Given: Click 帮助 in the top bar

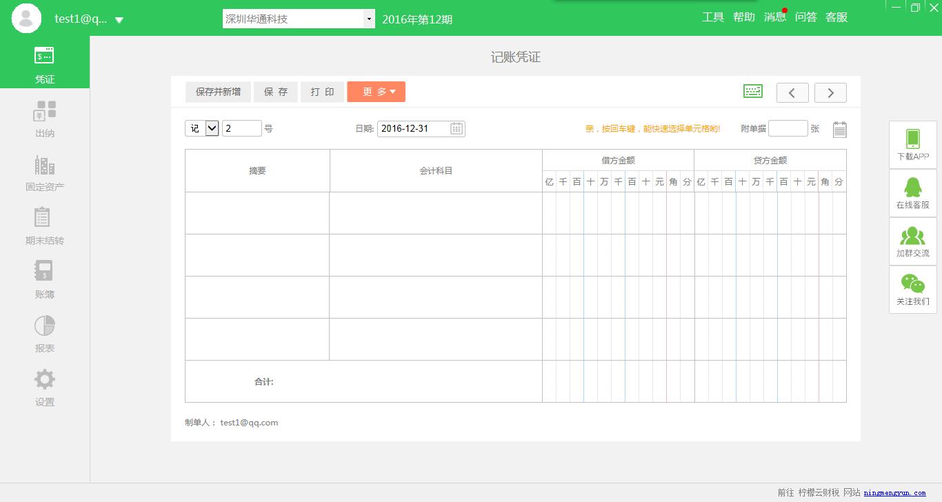Looking at the screenshot, I should coord(744,17).
